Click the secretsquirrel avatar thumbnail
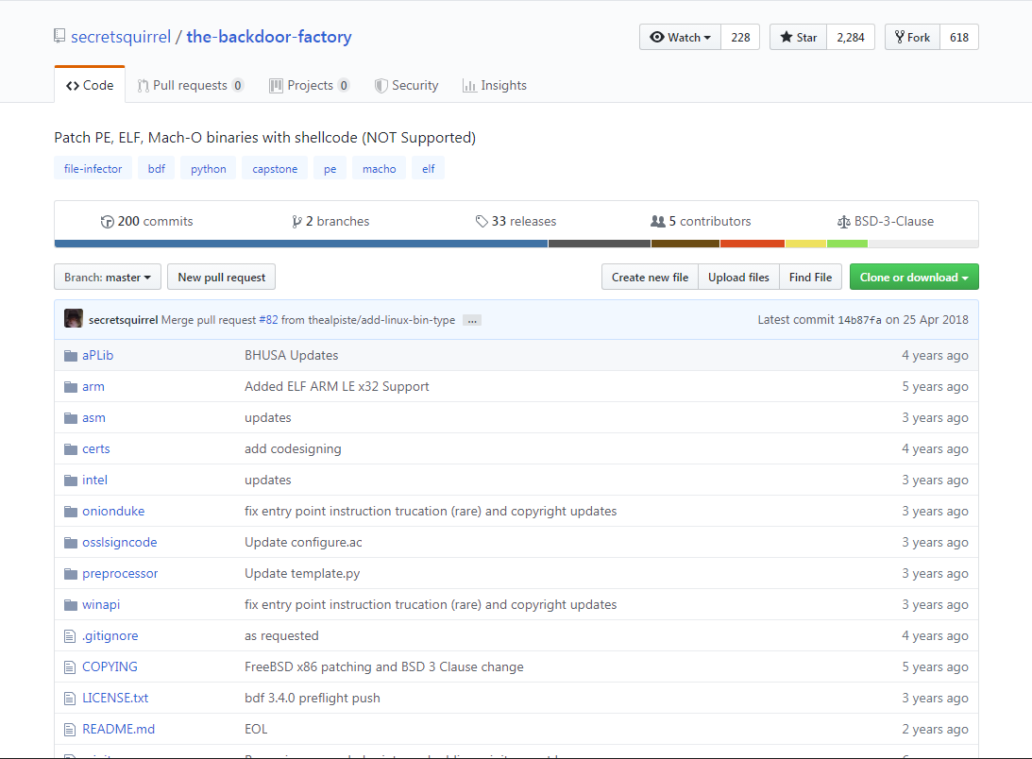Image resolution: width=1032 pixels, height=759 pixels. tap(74, 318)
